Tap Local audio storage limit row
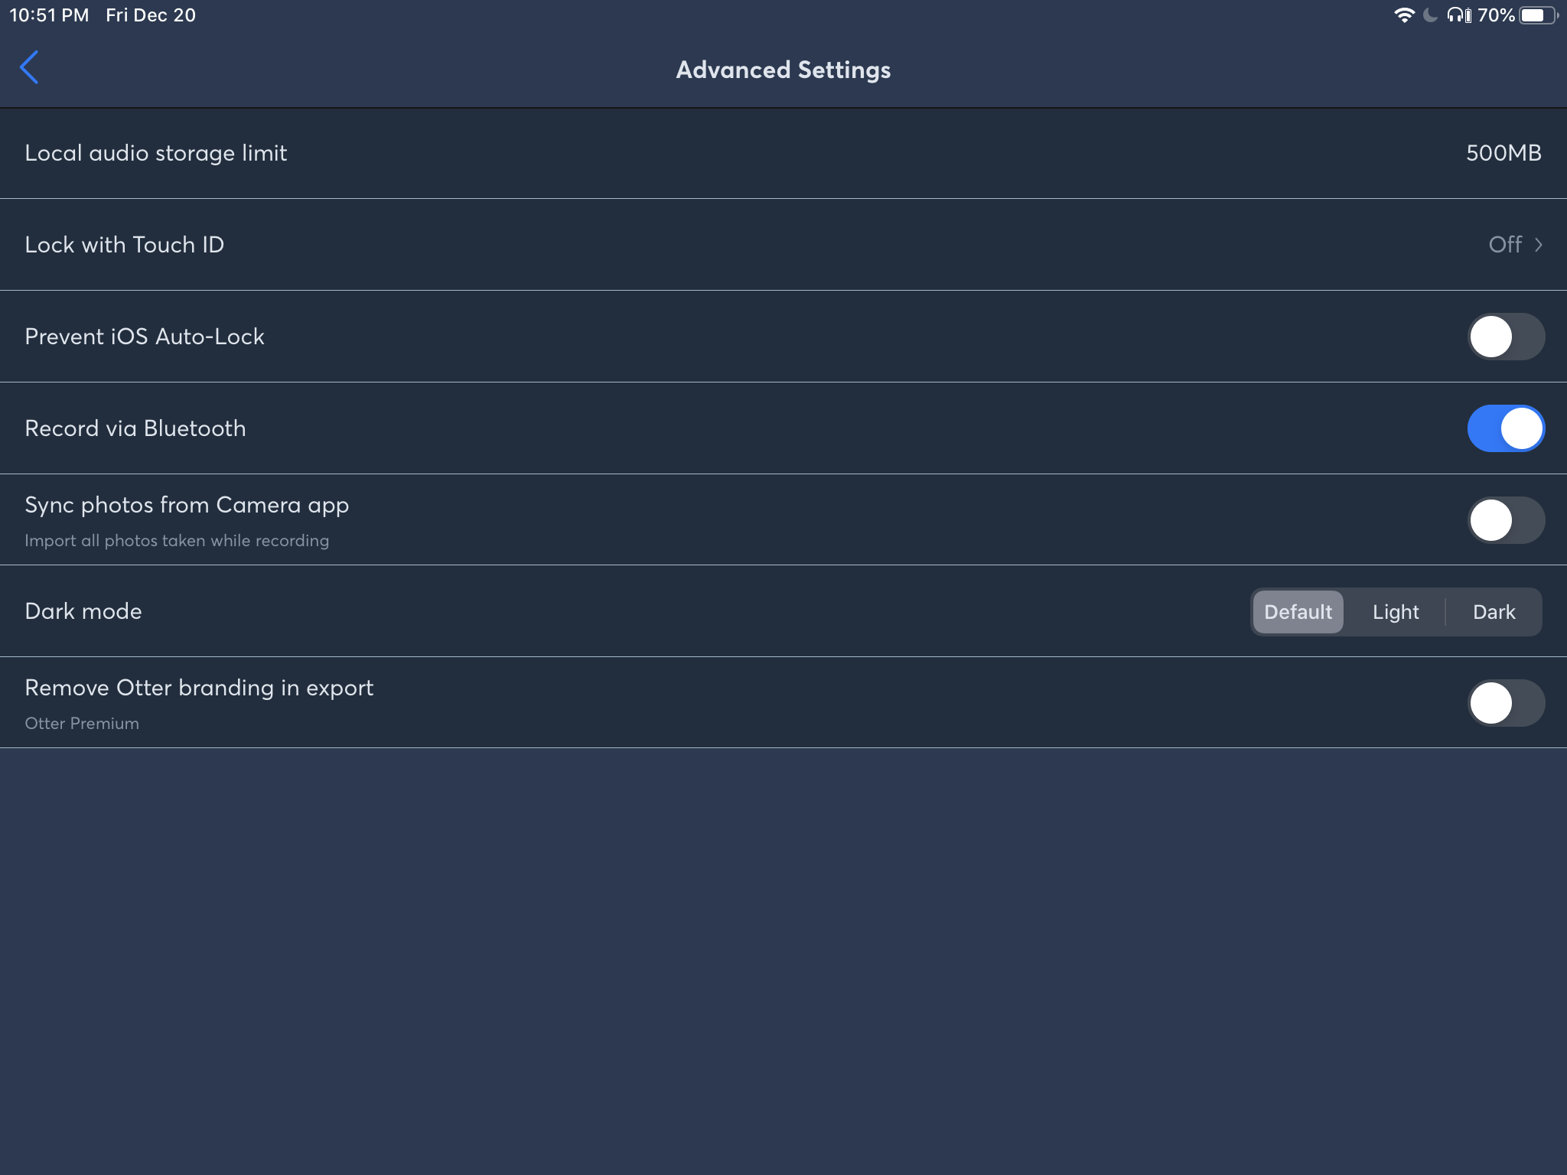Viewport: 1567px width, 1175px height. point(156,153)
